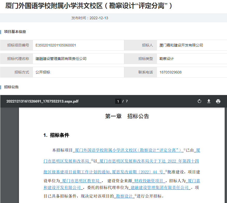The height and width of the screenshot is (203, 227).
Task: Click the 招标代理名称 label cell
Action: pyautogui.click(x=17, y=59)
